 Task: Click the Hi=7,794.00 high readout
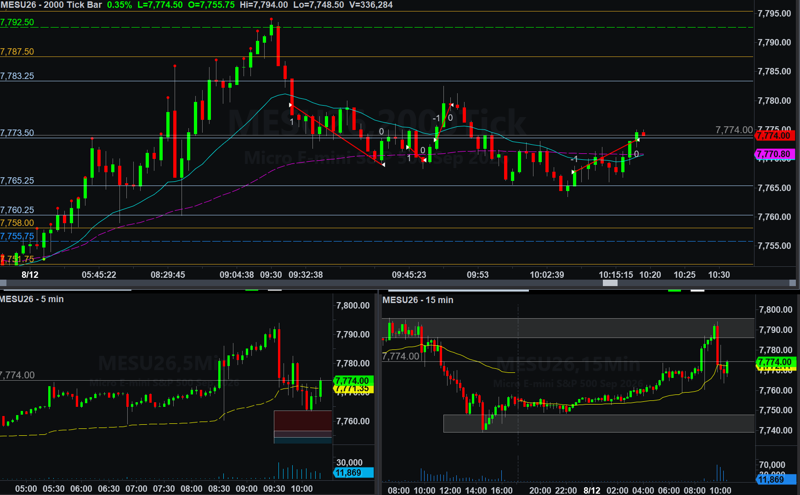pyautogui.click(x=264, y=5)
